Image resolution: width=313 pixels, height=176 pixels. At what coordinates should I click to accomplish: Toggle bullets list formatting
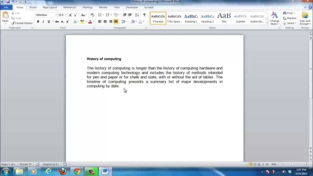100,14
